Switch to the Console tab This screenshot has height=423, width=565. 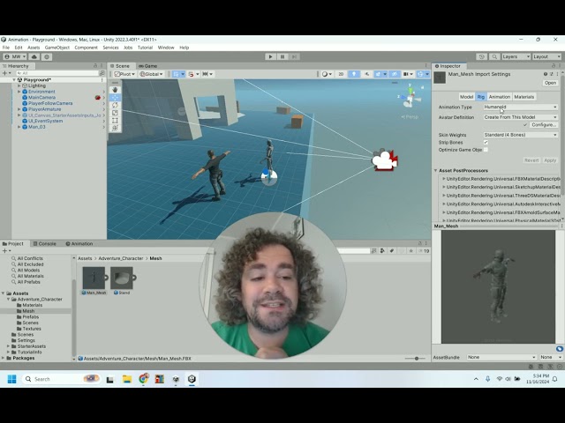pos(45,243)
